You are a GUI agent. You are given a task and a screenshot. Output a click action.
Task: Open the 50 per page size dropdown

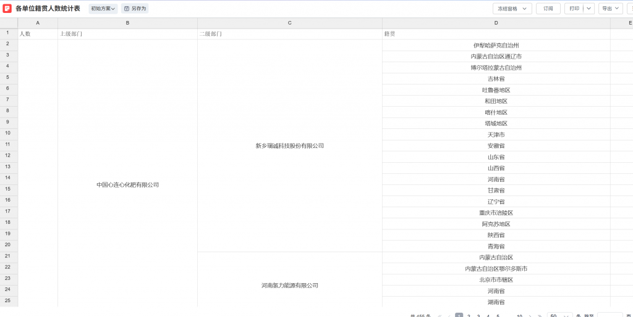pyautogui.click(x=559, y=316)
